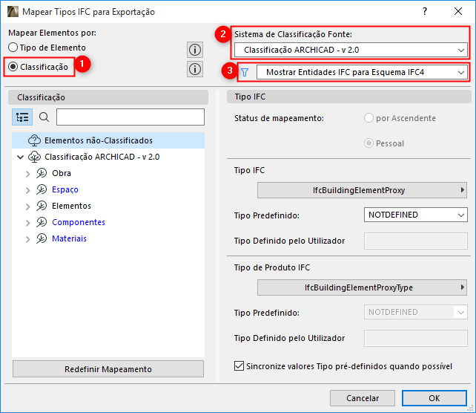Click the info icon beside Tipo de Elemento
This screenshot has width=476, height=413.
click(195, 50)
